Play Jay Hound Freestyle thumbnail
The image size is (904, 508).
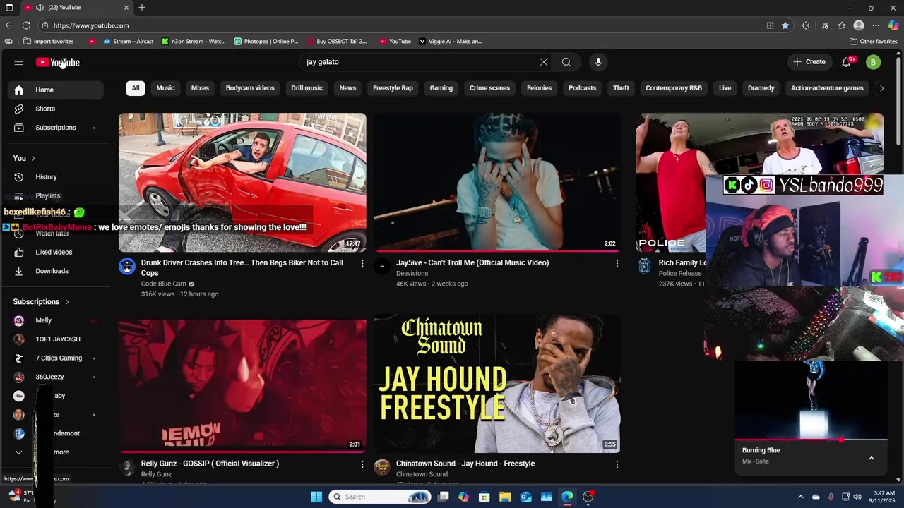497,383
